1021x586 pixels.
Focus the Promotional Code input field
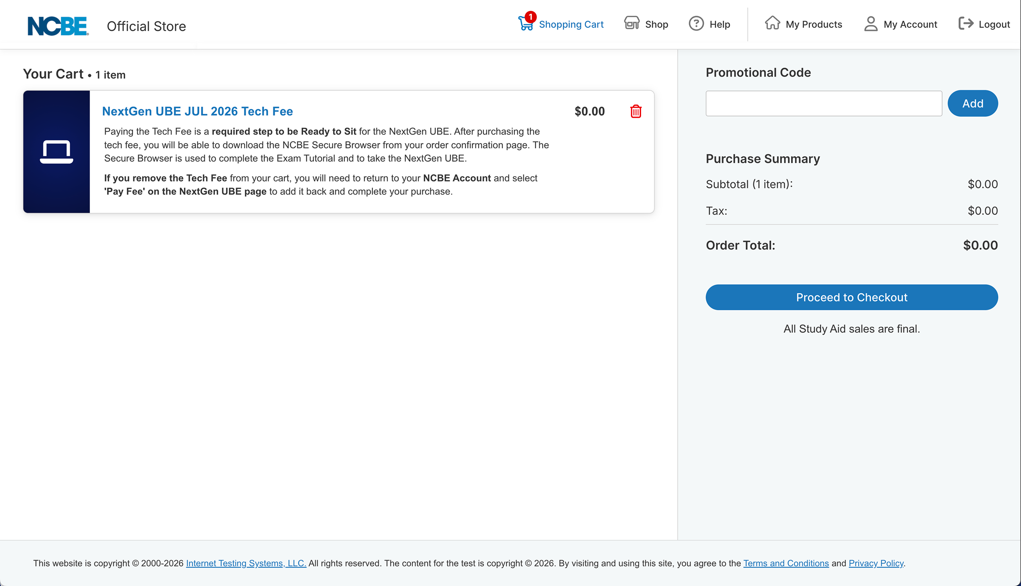point(823,104)
